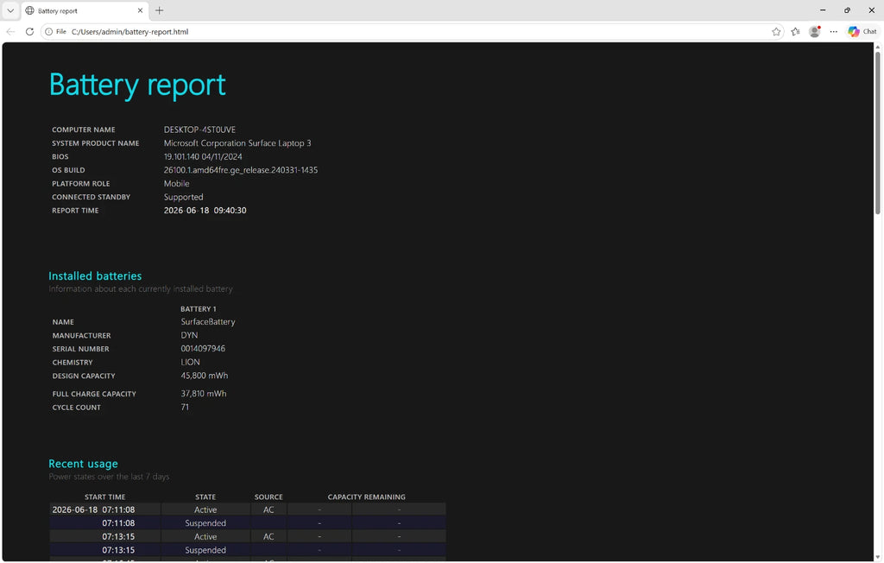Image resolution: width=884 pixels, height=563 pixels.
Task: Click the 07:13:15 Suspended row
Action: coord(248,550)
